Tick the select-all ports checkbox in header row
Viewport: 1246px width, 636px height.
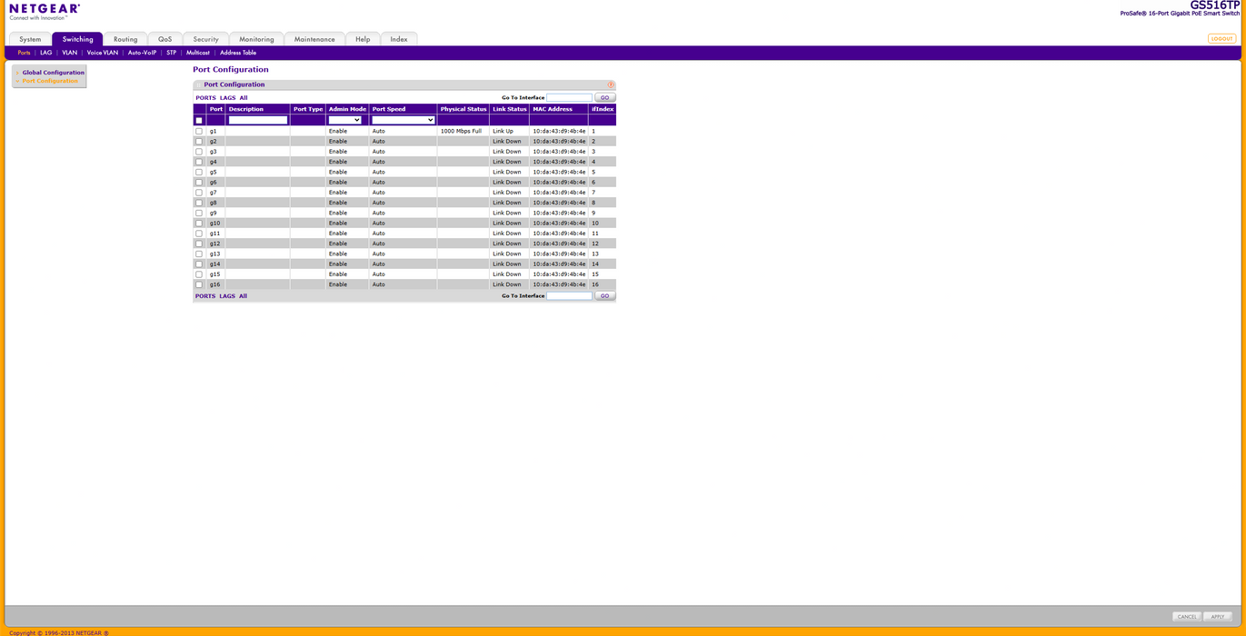point(199,120)
